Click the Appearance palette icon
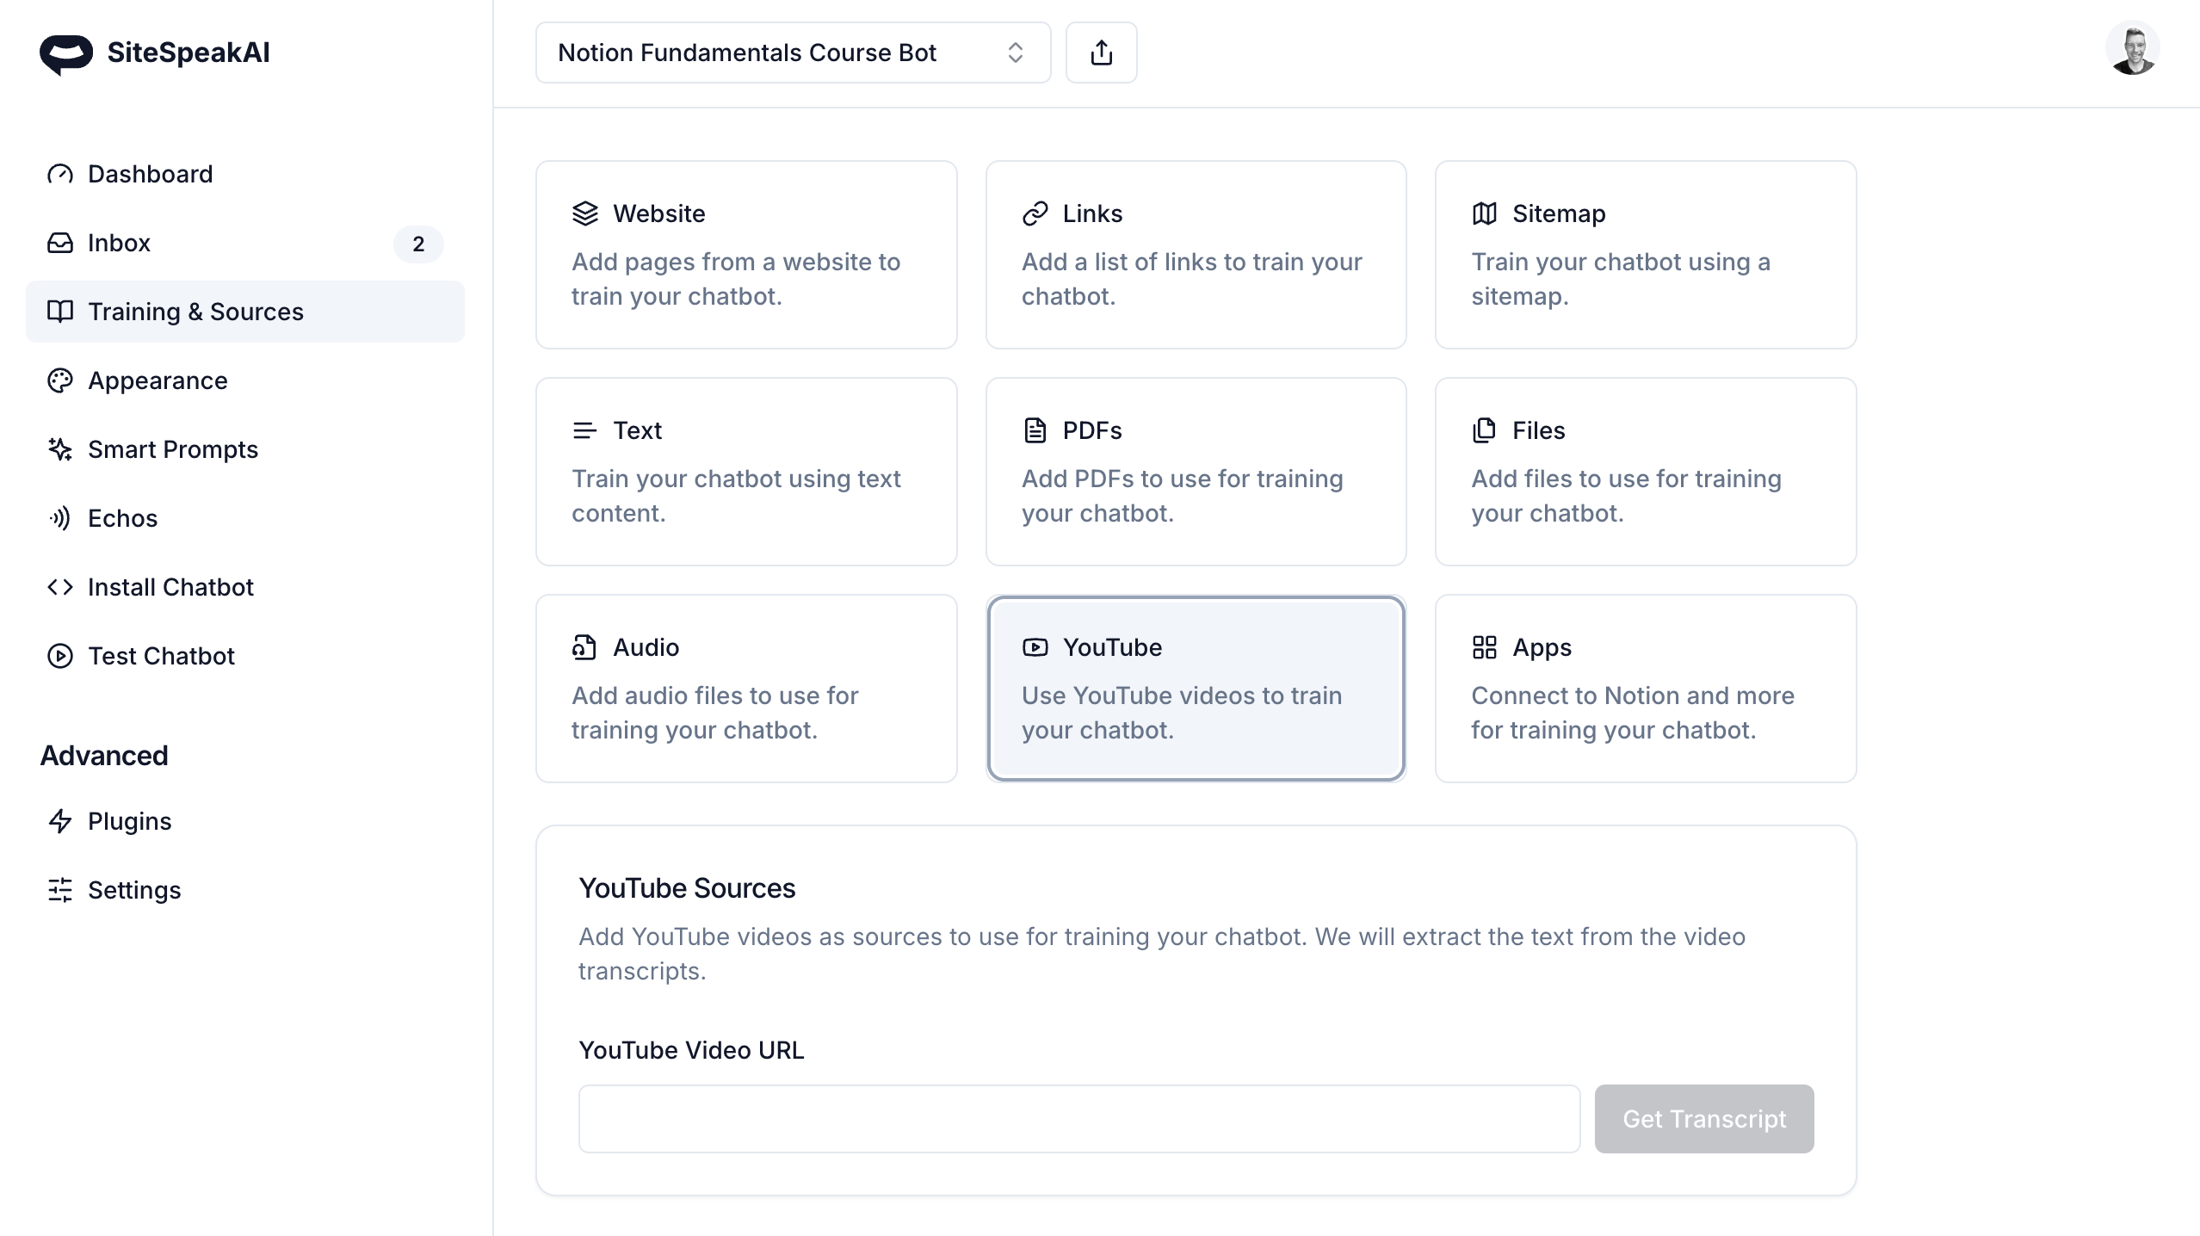 tap(60, 380)
